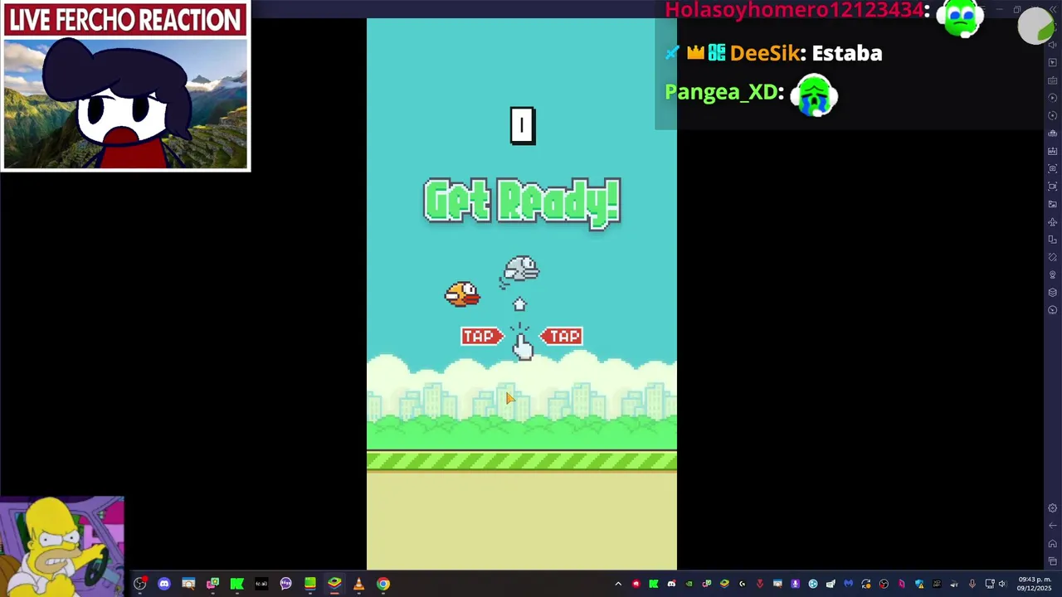Open the keyboard game controls icon
The height and width of the screenshot is (597, 1062).
(1053, 80)
